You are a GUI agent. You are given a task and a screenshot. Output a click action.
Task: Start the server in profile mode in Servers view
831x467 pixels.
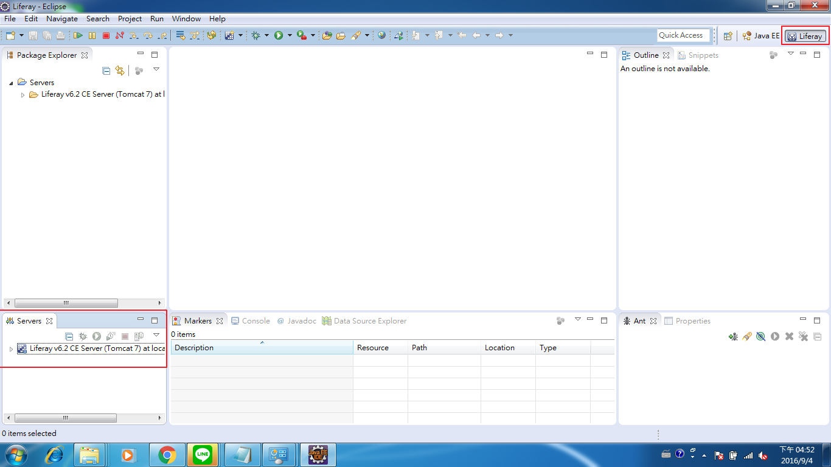[x=111, y=336]
